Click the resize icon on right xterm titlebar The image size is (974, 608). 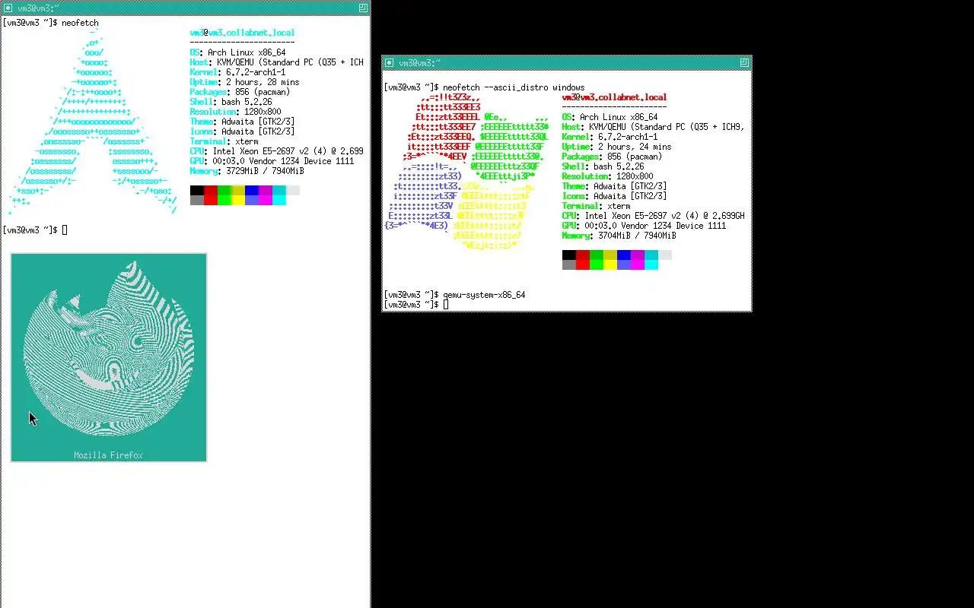(x=744, y=62)
